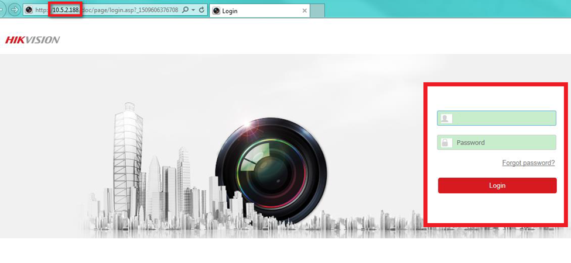The width and height of the screenshot is (571, 263).
Task: Click the browser forward arrow button
Action: click(14, 10)
